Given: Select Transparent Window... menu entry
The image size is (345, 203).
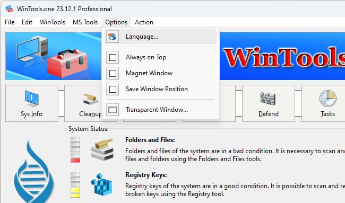Looking at the screenshot, I should click(161, 110).
